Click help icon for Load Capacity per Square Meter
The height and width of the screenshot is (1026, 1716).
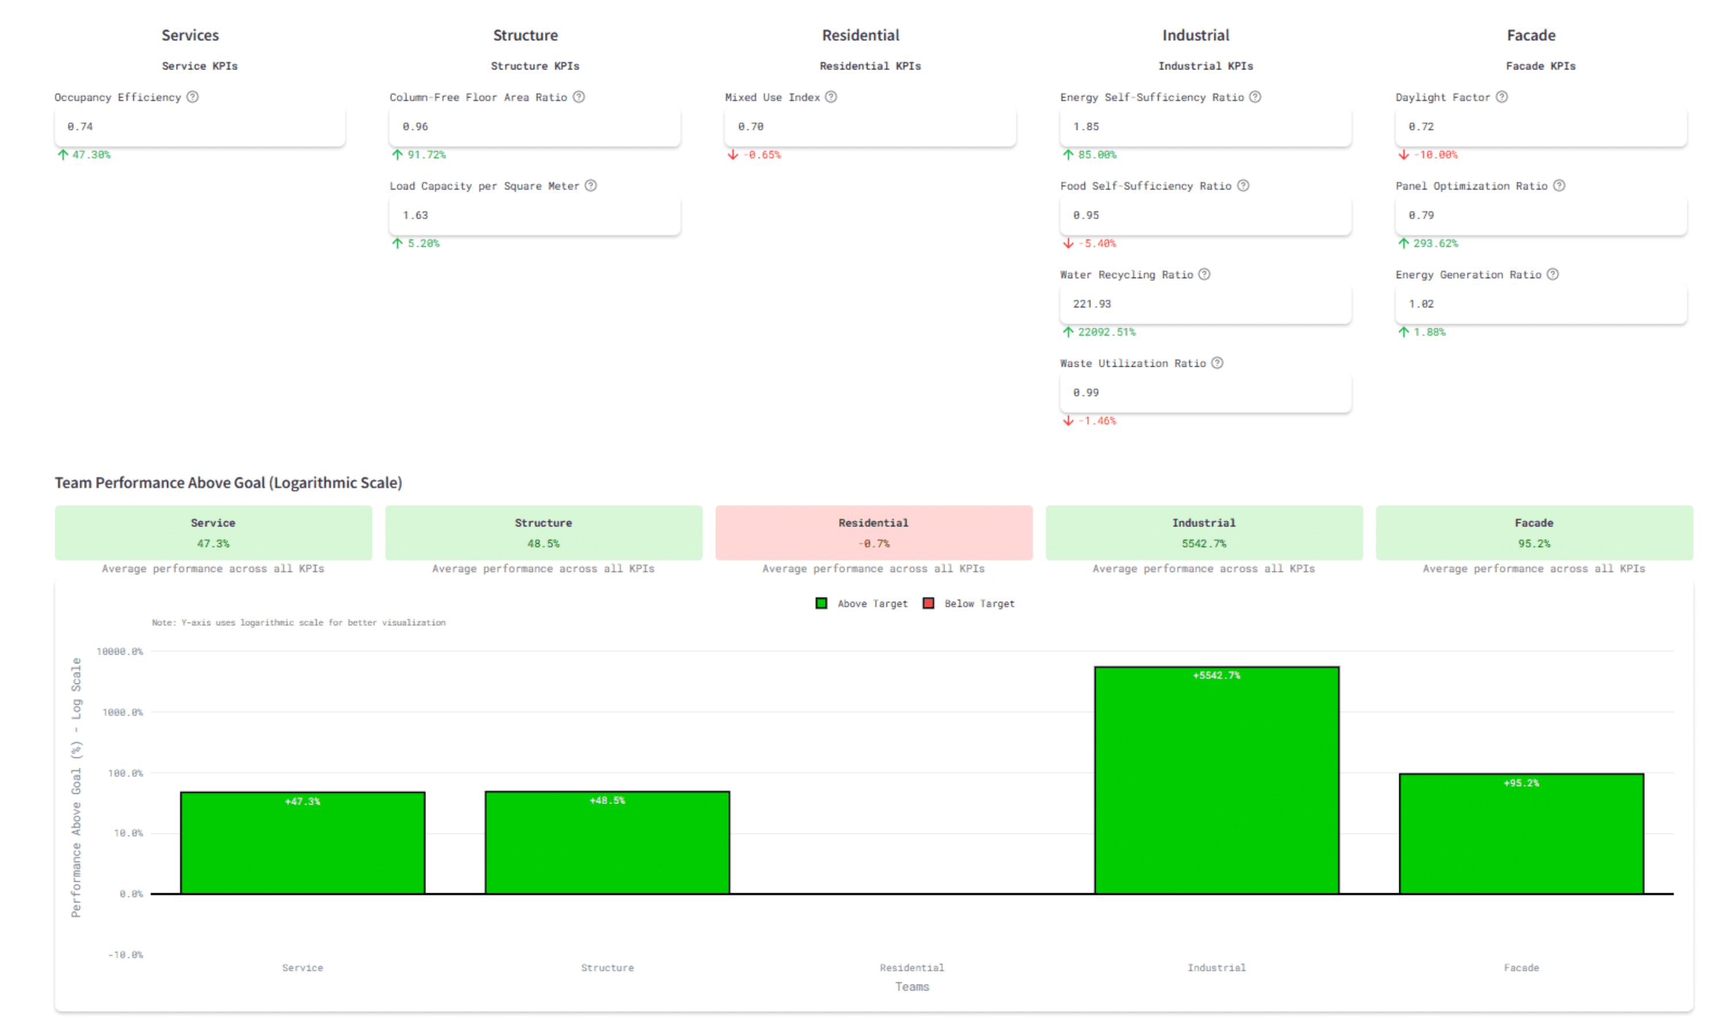[x=590, y=185]
